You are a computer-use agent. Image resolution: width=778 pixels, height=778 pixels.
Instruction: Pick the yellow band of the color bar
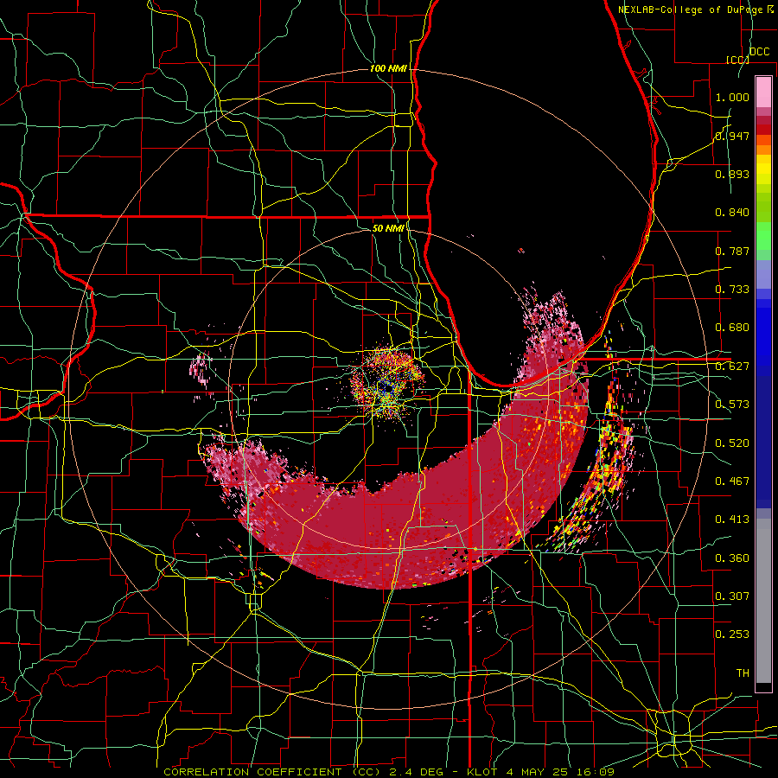tap(763, 170)
